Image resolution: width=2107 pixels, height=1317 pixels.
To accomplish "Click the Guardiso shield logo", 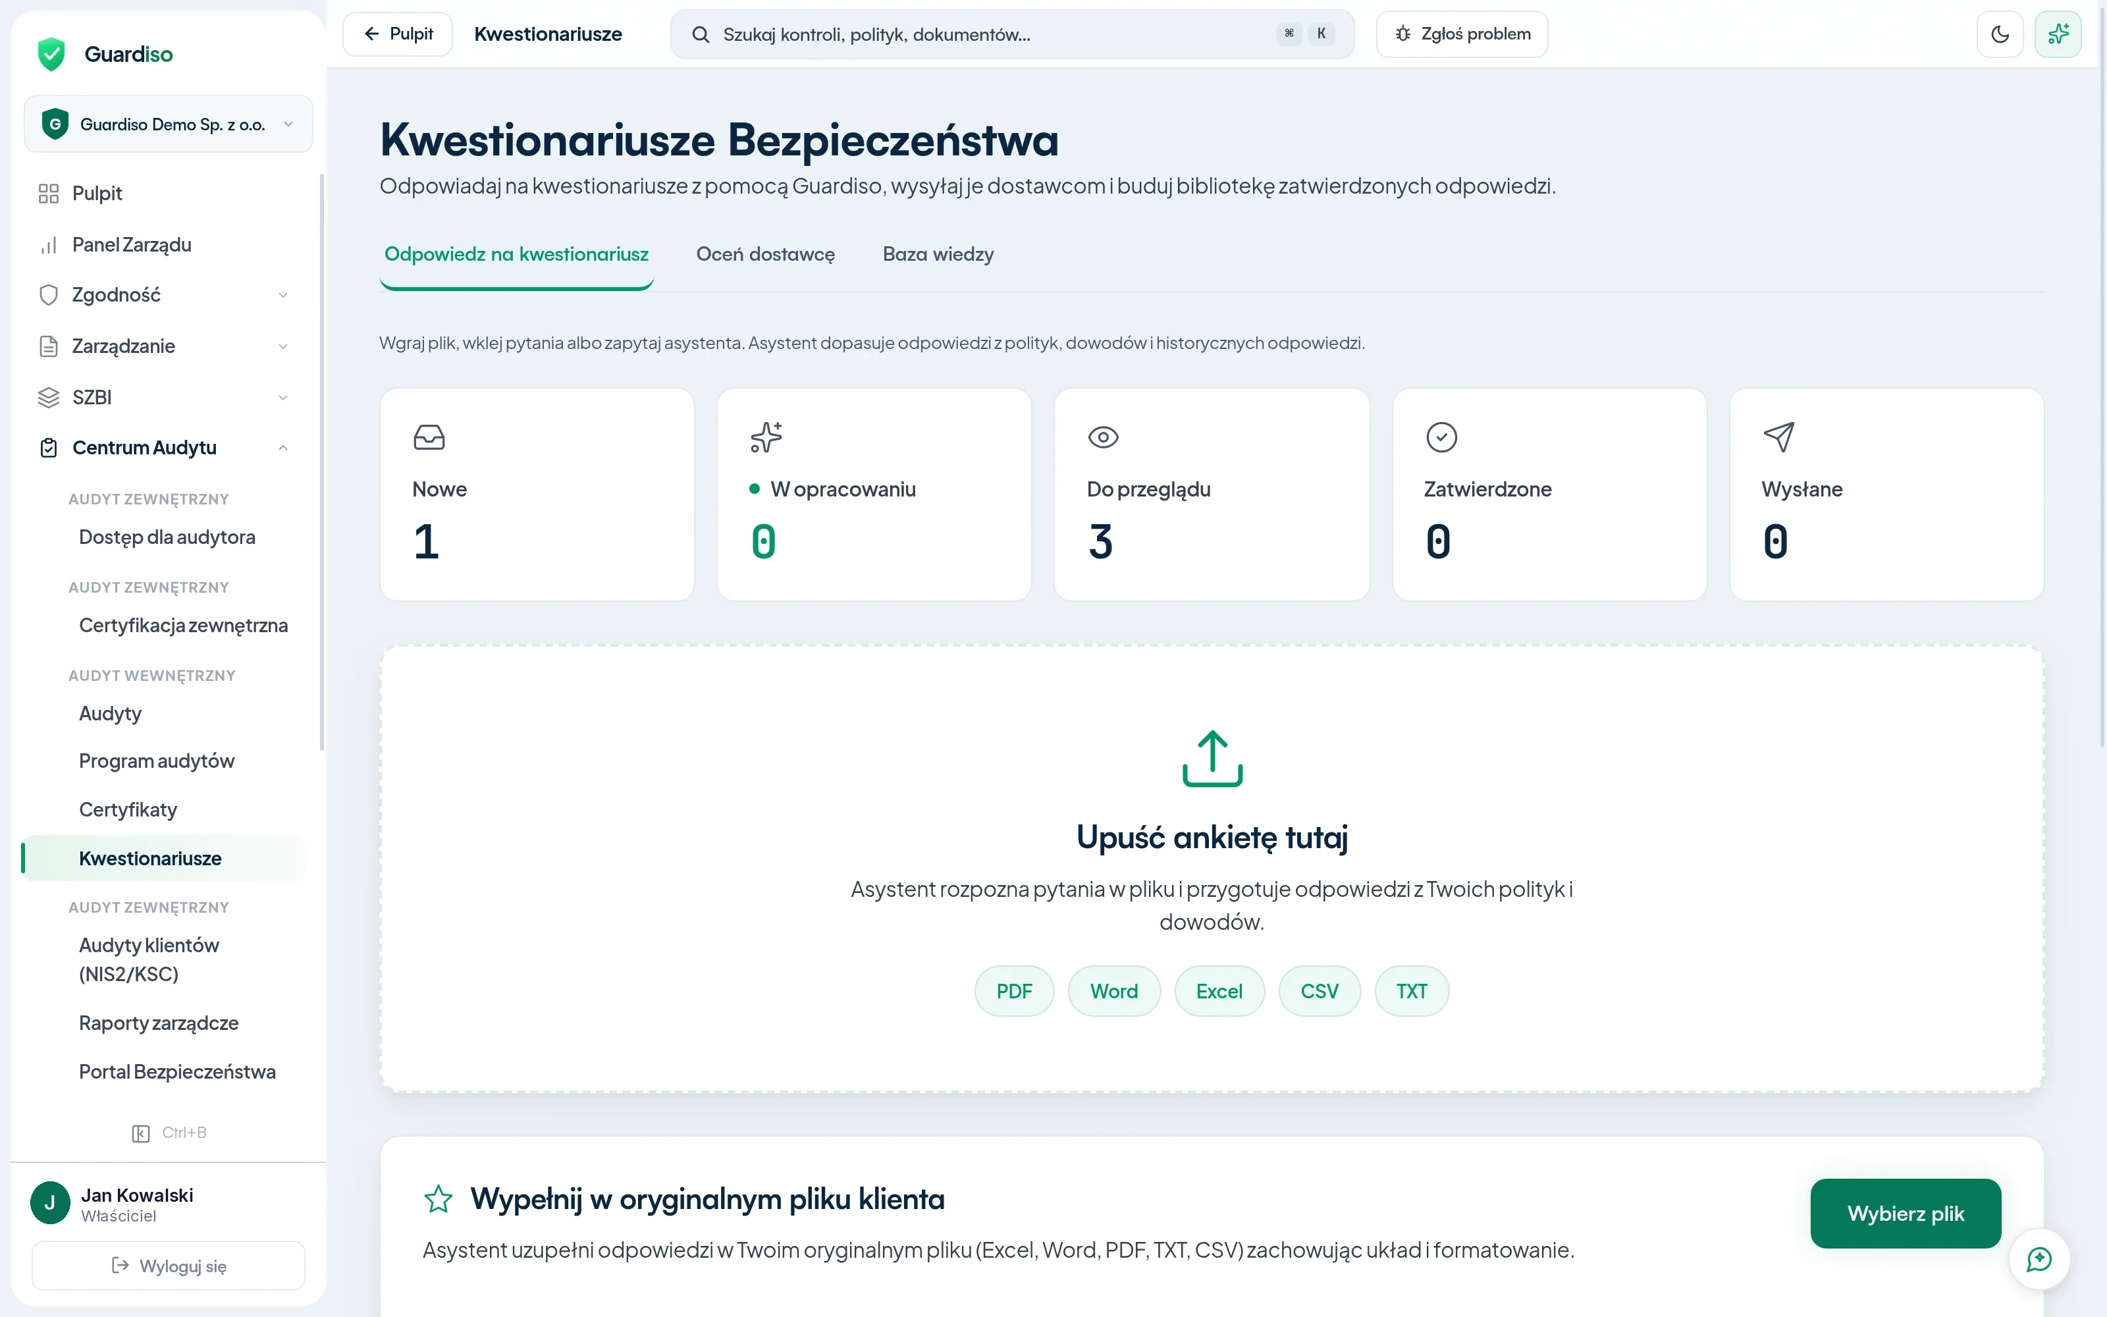I will [51, 54].
